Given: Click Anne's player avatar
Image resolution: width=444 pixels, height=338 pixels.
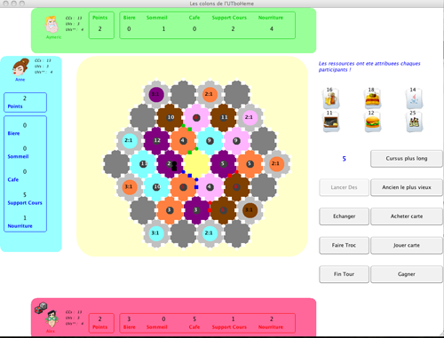Looking at the screenshot, I should coord(20,67).
